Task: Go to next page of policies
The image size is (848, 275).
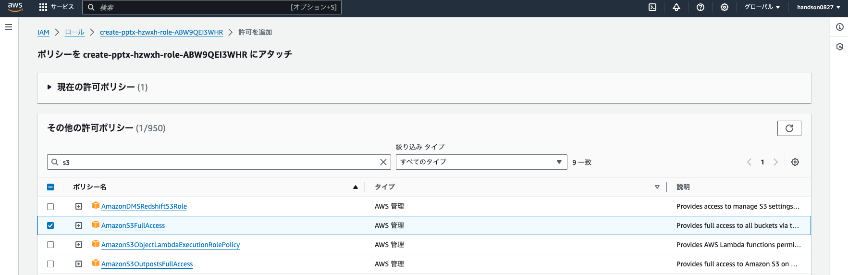Action: pos(775,162)
